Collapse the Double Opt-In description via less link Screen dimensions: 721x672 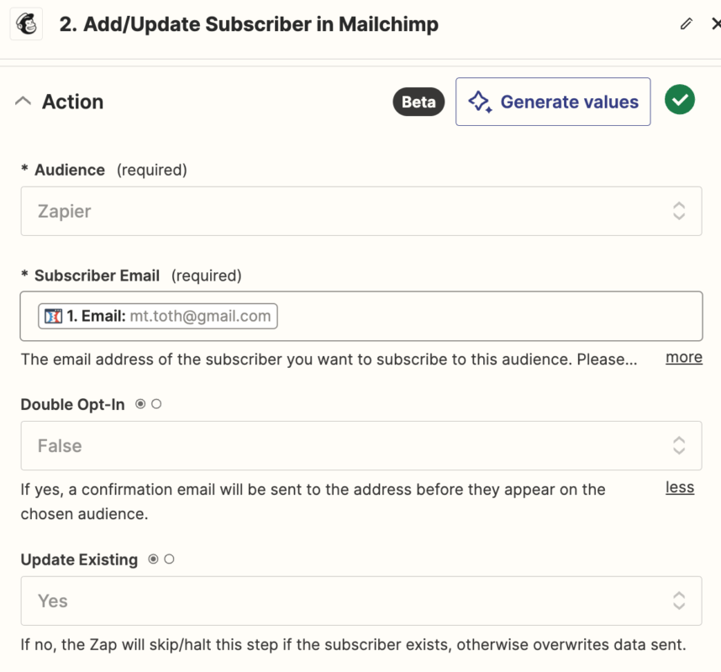tap(680, 487)
